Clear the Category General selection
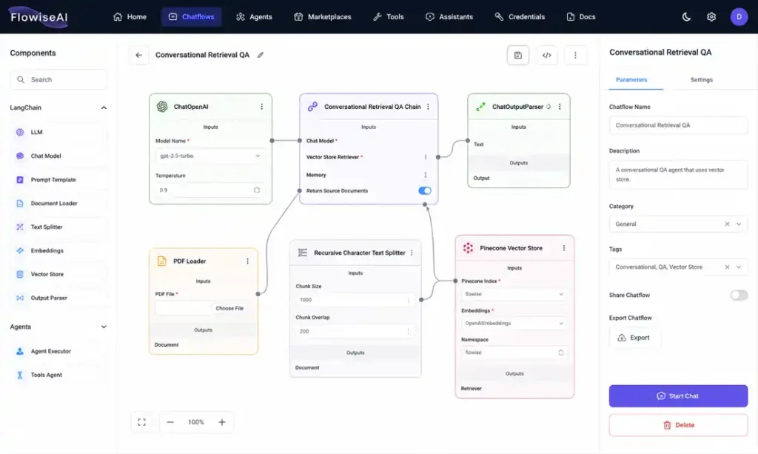The height and width of the screenshot is (454, 758). [x=727, y=224]
